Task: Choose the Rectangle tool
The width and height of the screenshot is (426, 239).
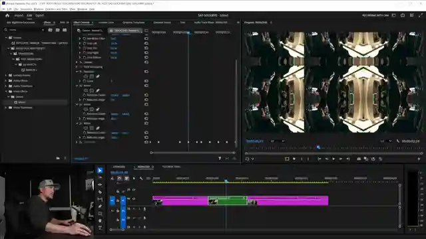Action: 100,214
